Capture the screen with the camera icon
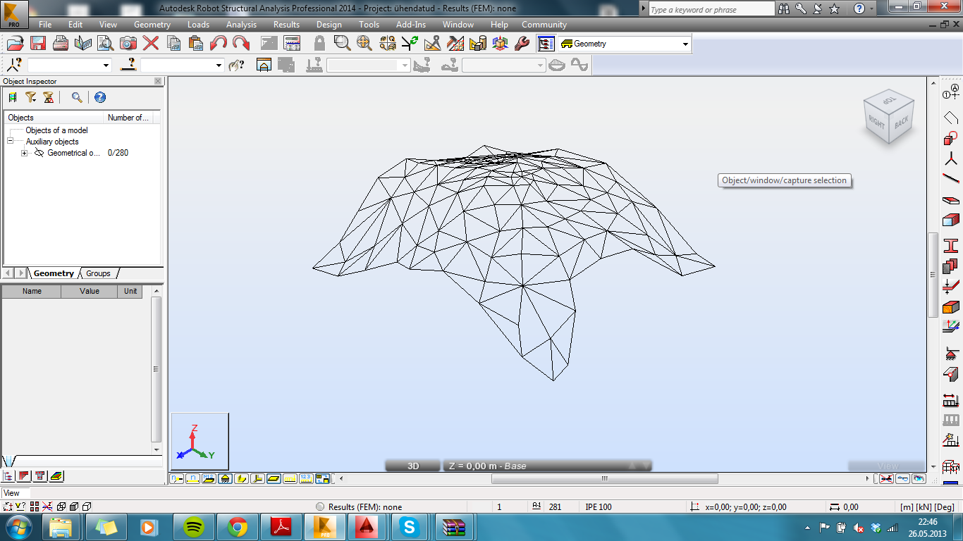 (128, 43)
